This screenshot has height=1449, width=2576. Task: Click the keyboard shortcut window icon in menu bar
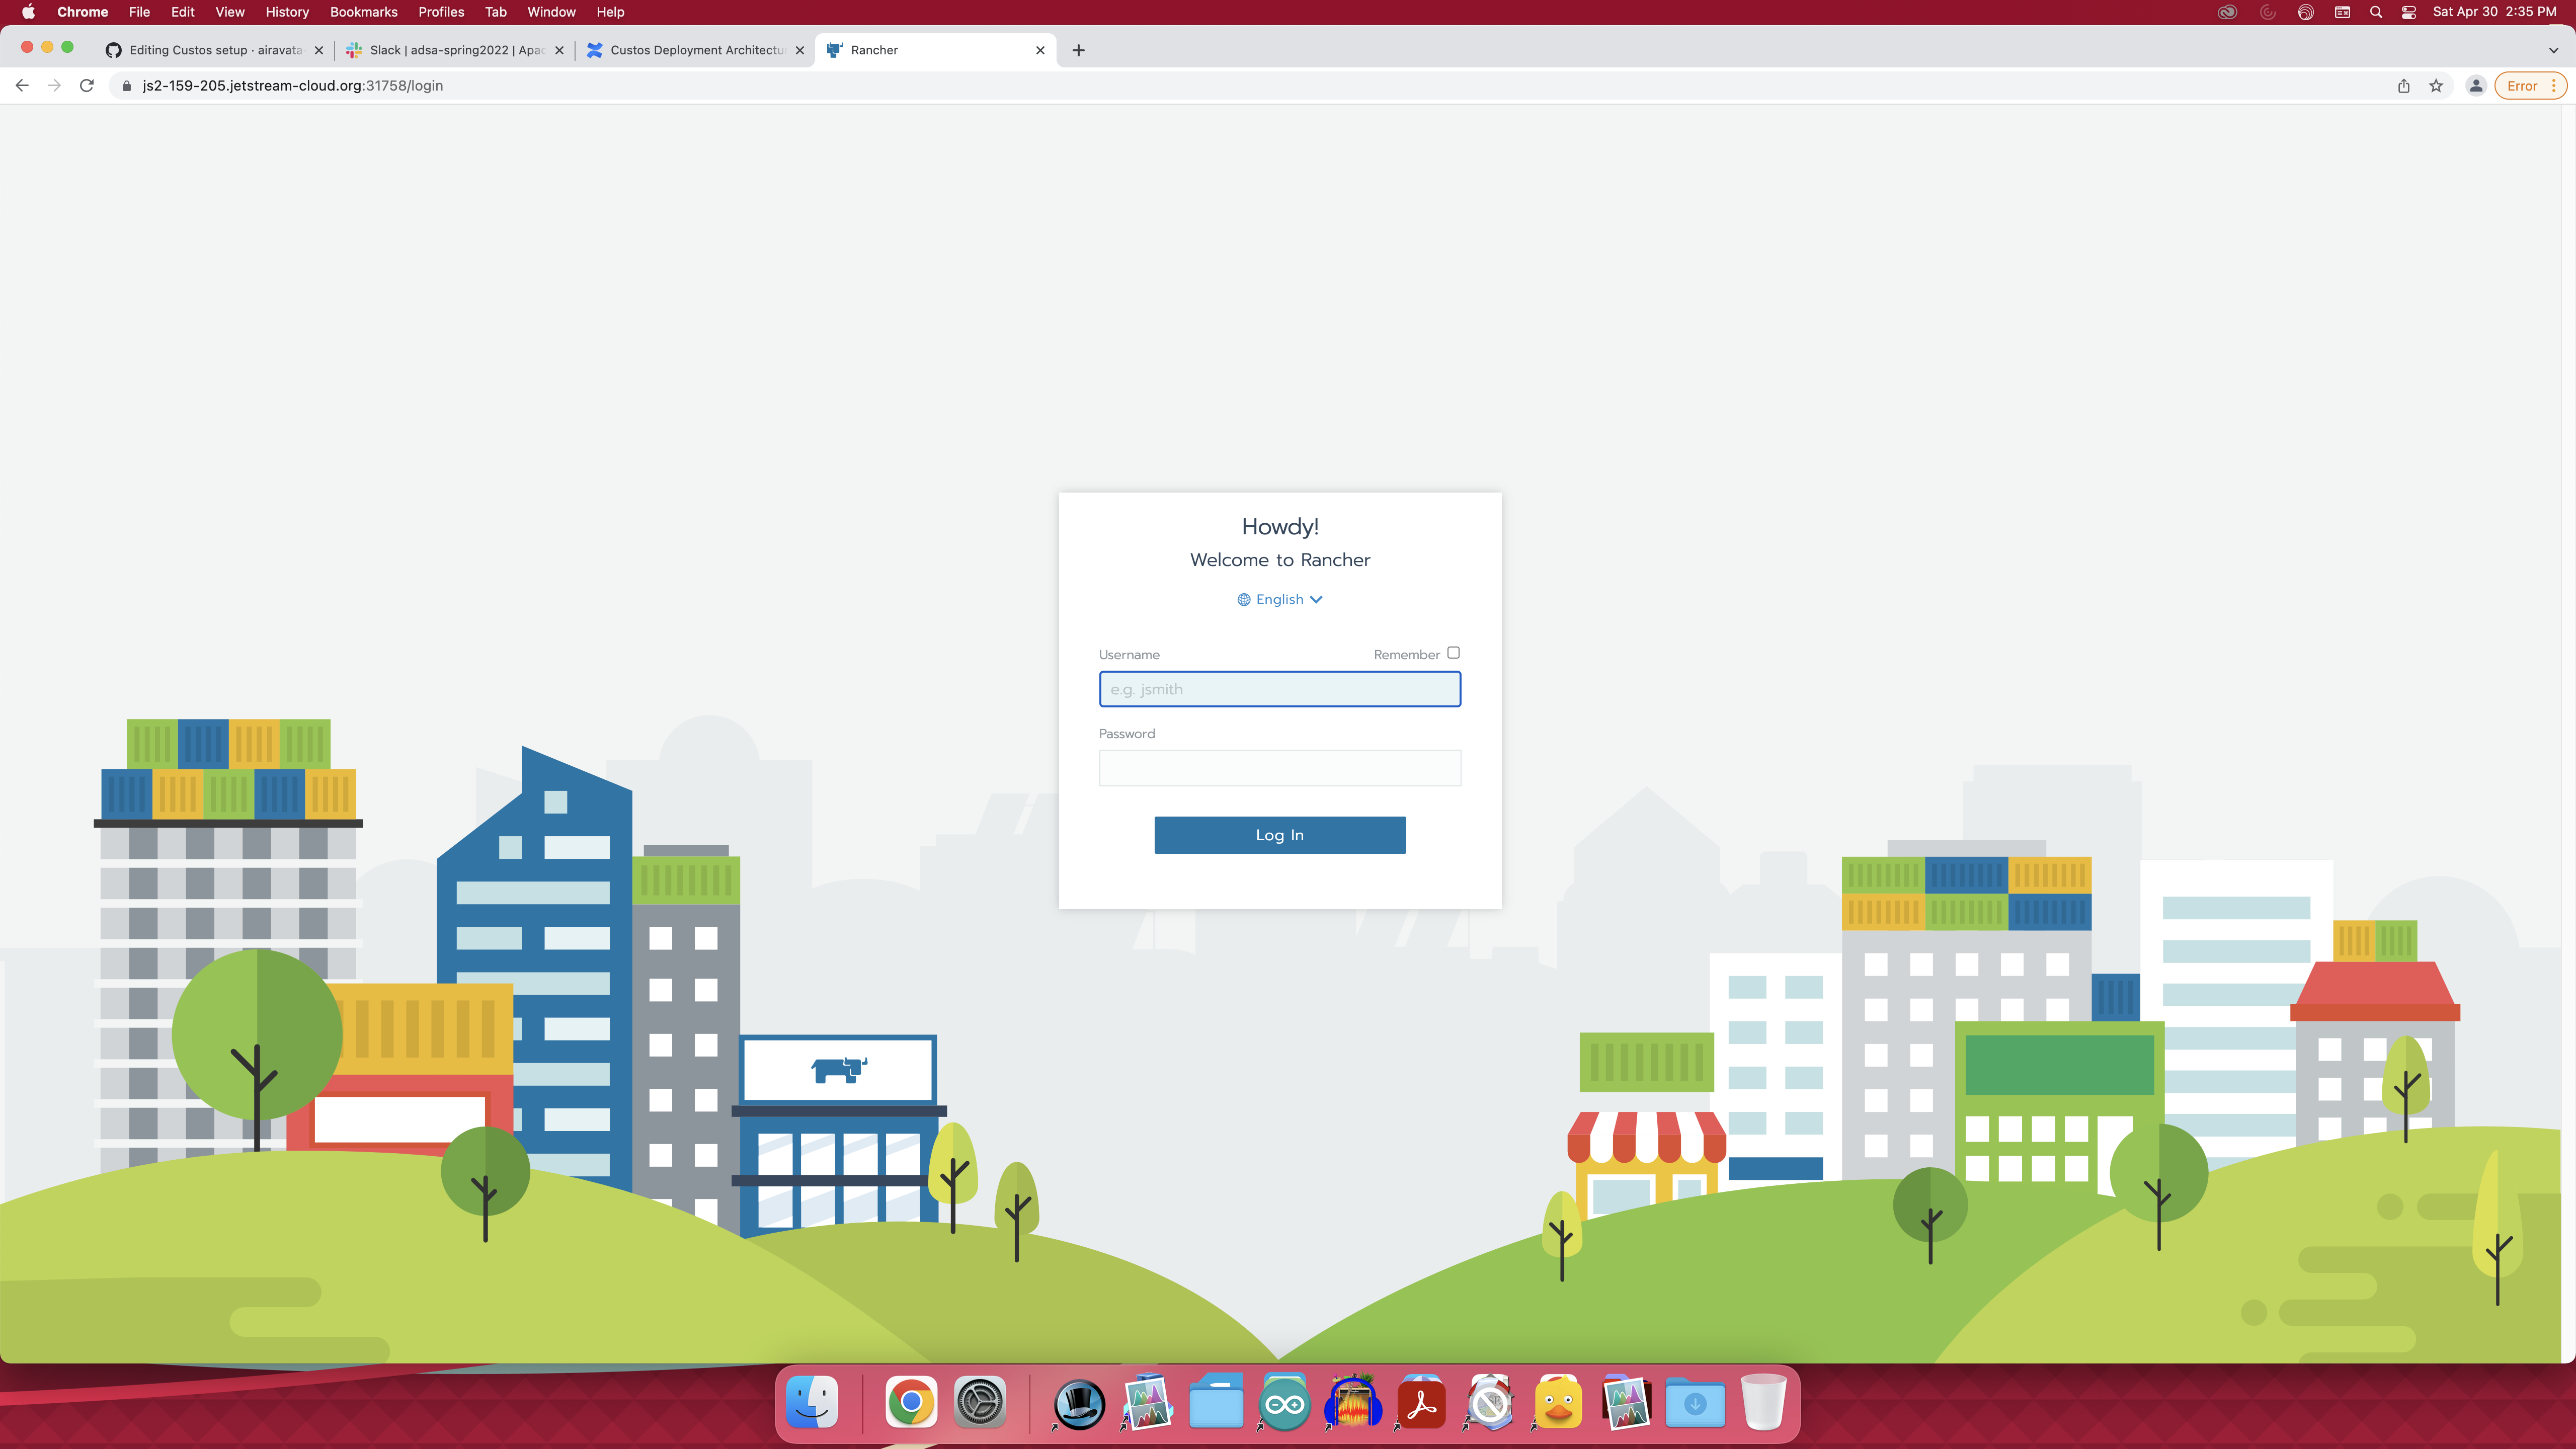(2342, 12)
